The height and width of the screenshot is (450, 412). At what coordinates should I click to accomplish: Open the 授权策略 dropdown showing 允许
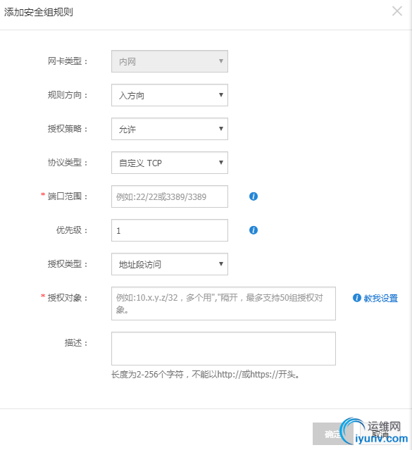click(170, 129)
